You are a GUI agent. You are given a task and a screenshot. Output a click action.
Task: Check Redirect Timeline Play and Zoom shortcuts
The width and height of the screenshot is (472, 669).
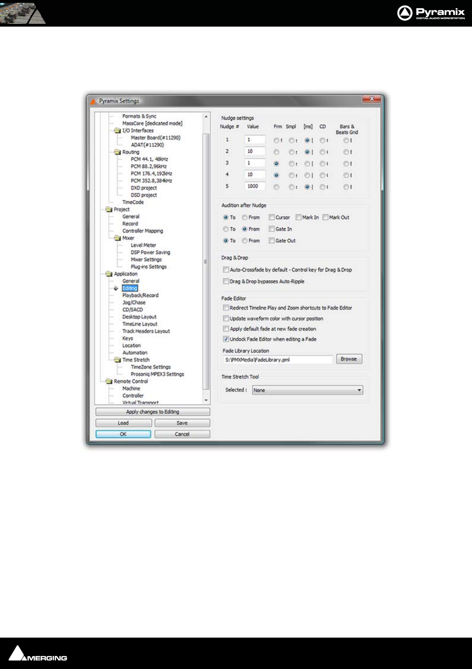point(226,307)
